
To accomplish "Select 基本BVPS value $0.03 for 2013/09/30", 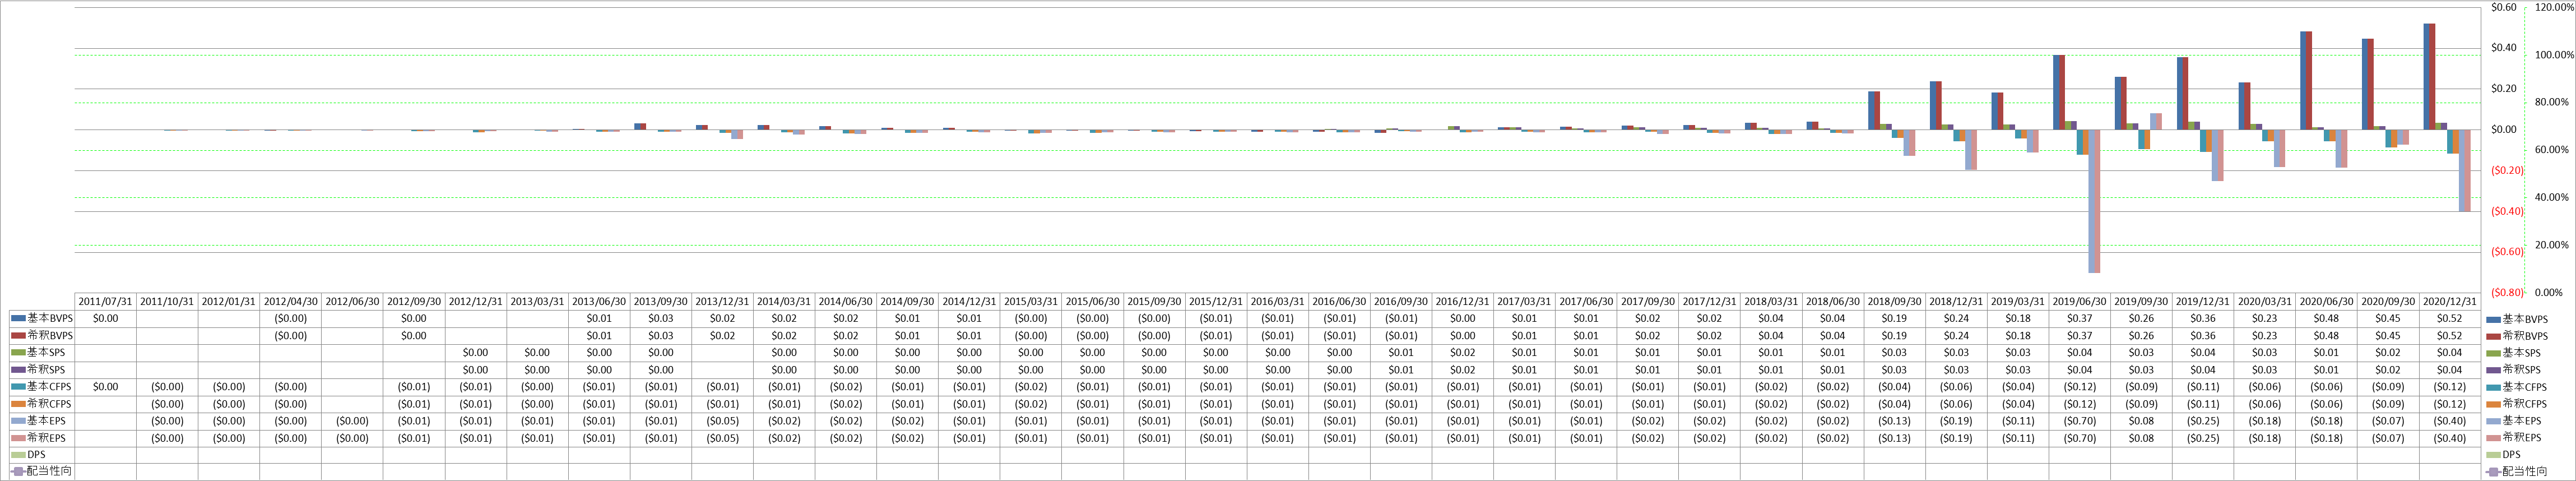I will tap(660, 318).
